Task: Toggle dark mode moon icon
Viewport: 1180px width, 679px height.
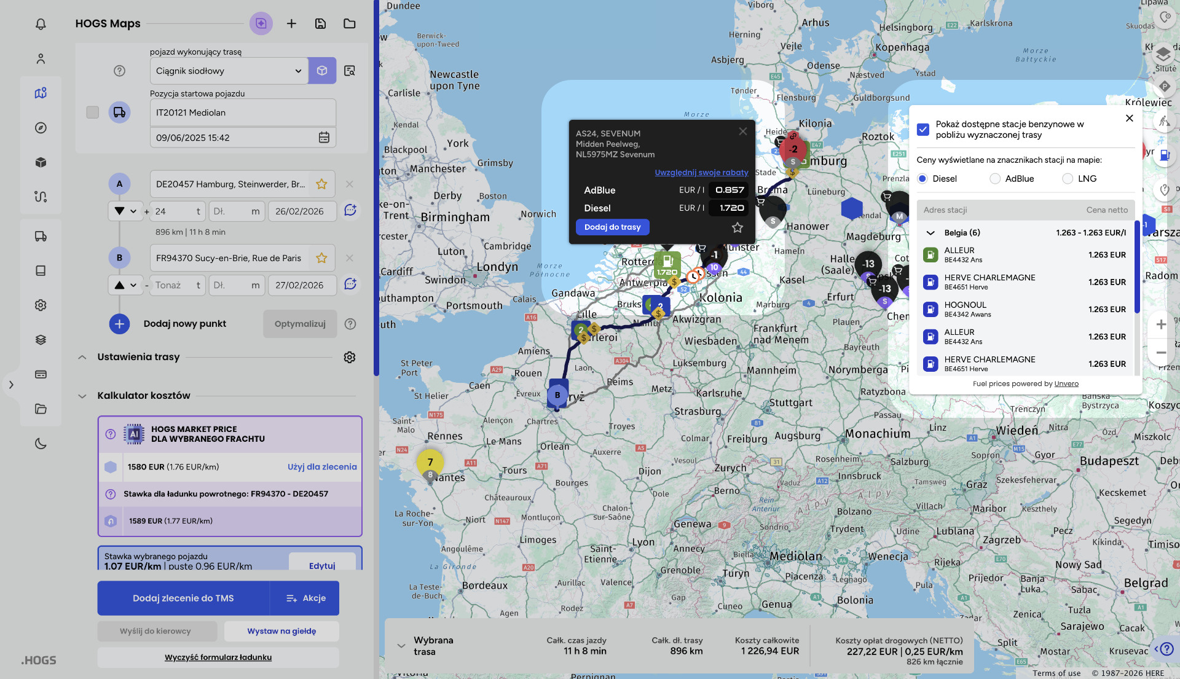Action: coord(41,443)
